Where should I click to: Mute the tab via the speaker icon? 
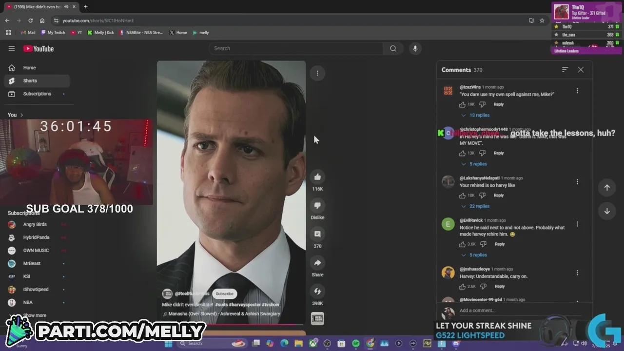coord(66,7)
